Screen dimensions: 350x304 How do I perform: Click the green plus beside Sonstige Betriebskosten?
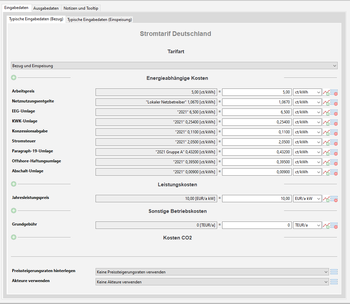point(14,211)
